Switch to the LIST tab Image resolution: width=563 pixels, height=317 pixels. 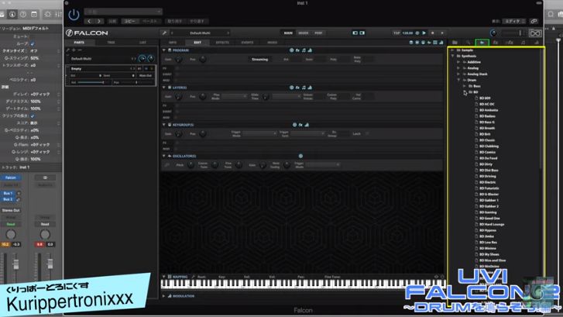coord(142,43)
